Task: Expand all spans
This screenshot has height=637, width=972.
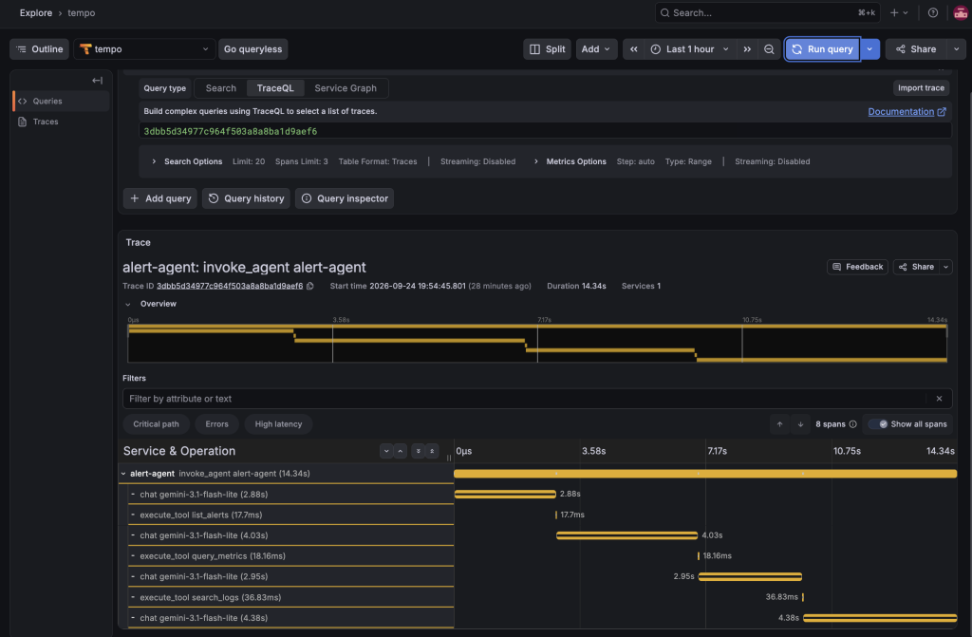Action: click(x=419, y=451)
